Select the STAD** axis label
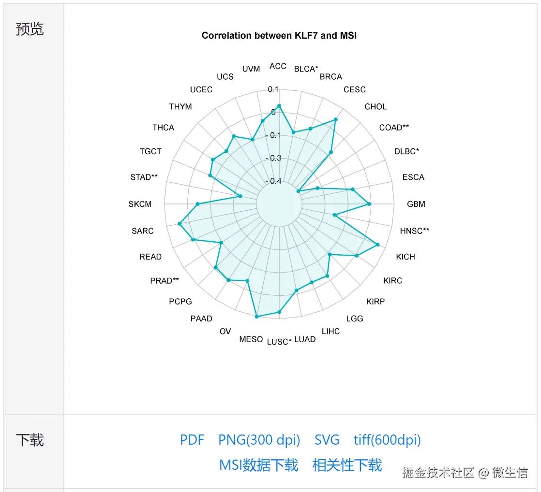Image resolution: width=541 pixels, height=492 pixels. [144, 177]
